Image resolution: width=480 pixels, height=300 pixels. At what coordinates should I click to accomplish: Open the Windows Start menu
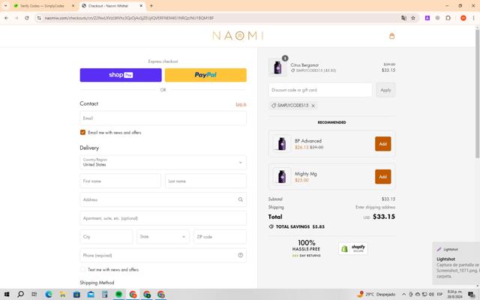point(7,295)
